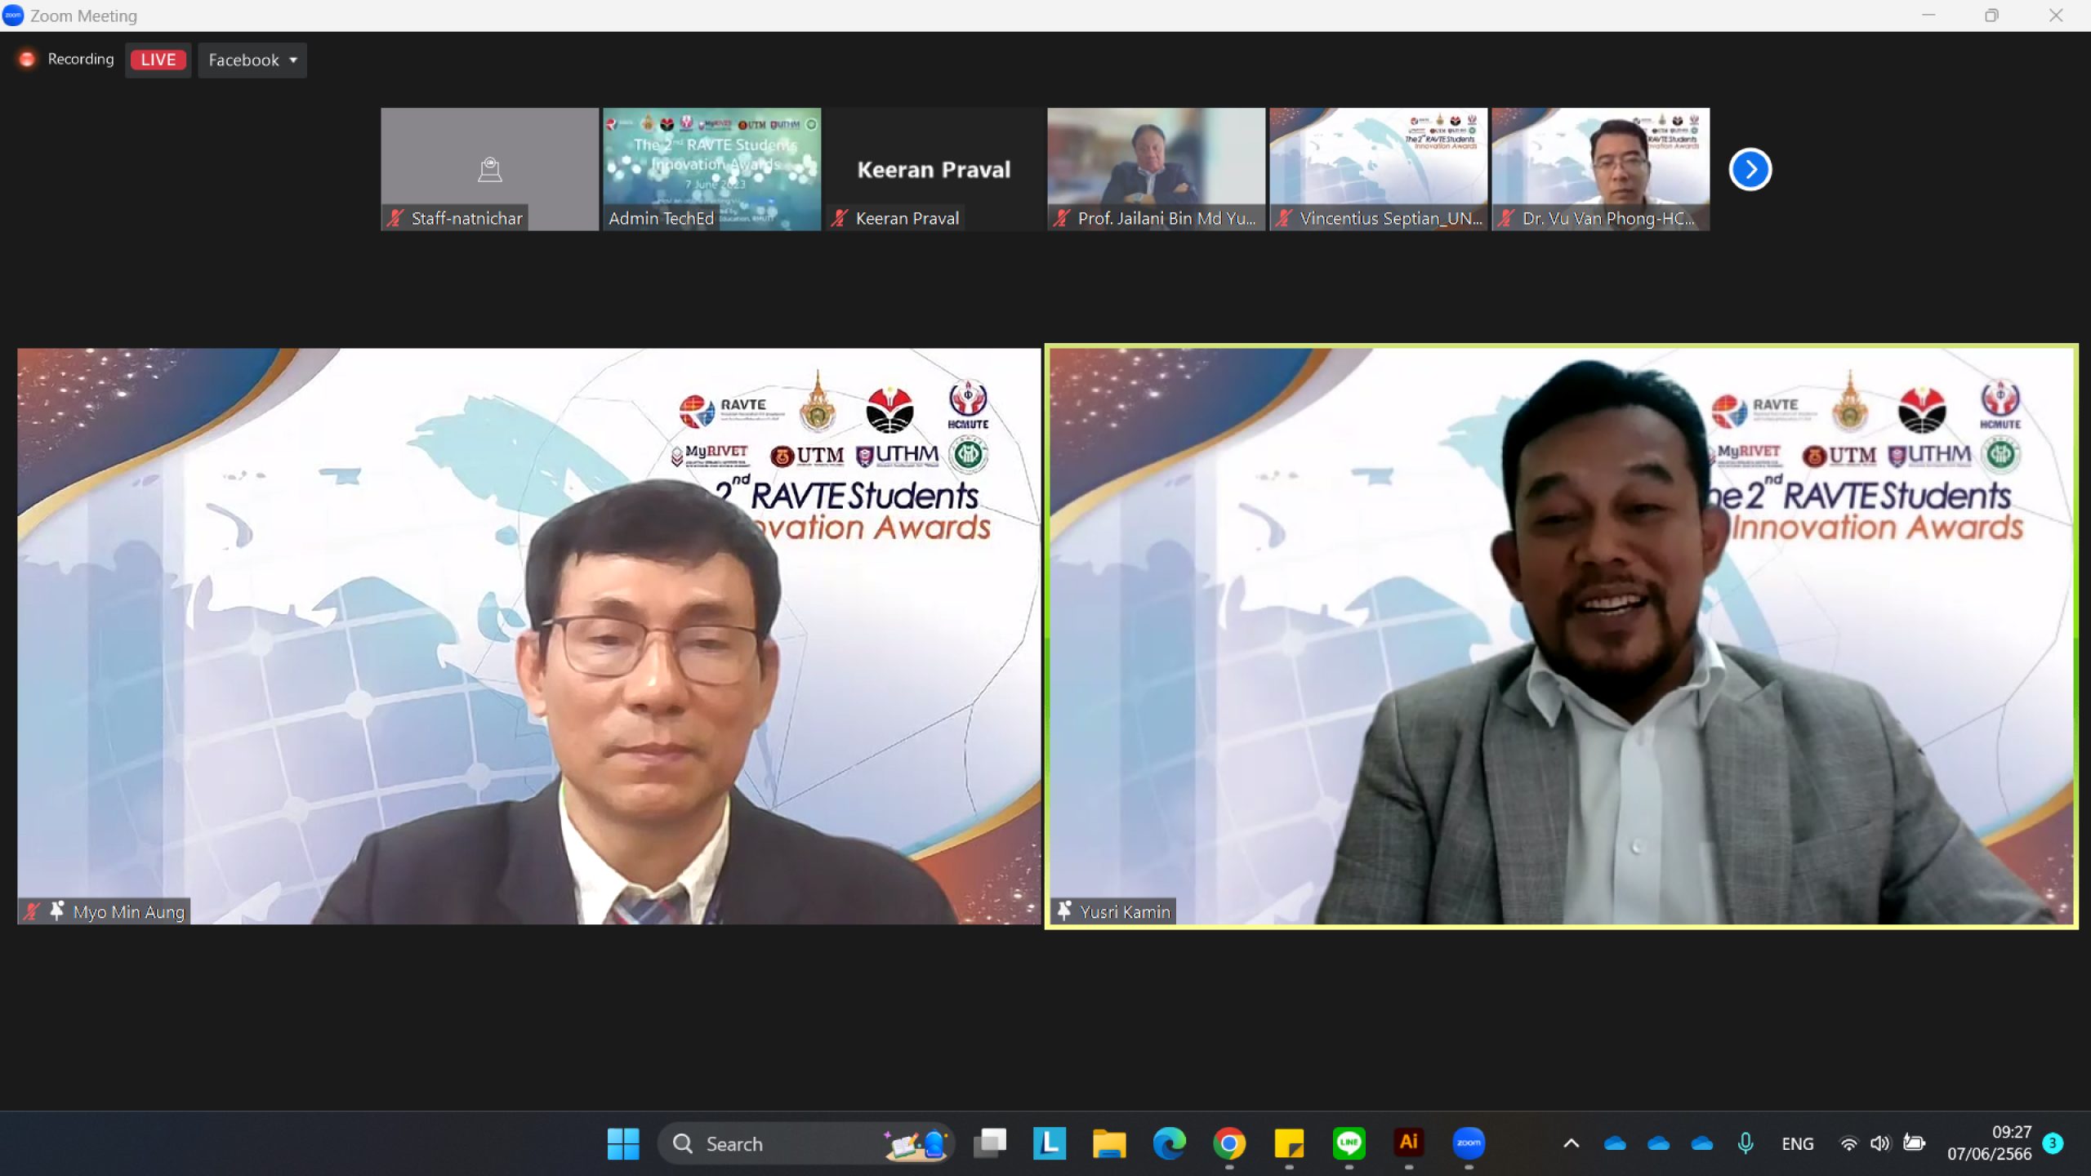Show next page of participant thumbnails
Viewport: 2091px width, 1176px height.
[x=1750, y=169]
